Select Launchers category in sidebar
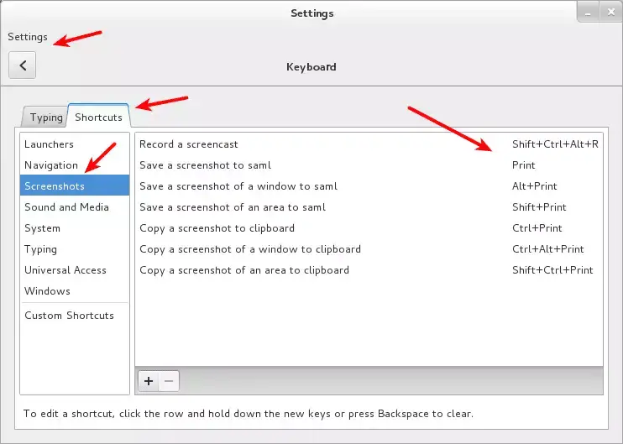 tap(75, 144)
